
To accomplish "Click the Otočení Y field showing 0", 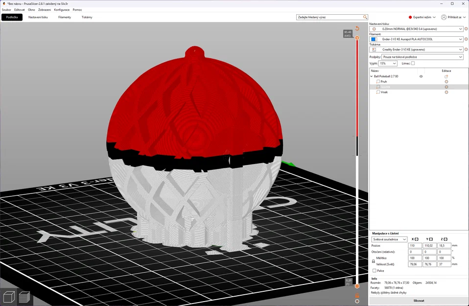I will point(429,252).
